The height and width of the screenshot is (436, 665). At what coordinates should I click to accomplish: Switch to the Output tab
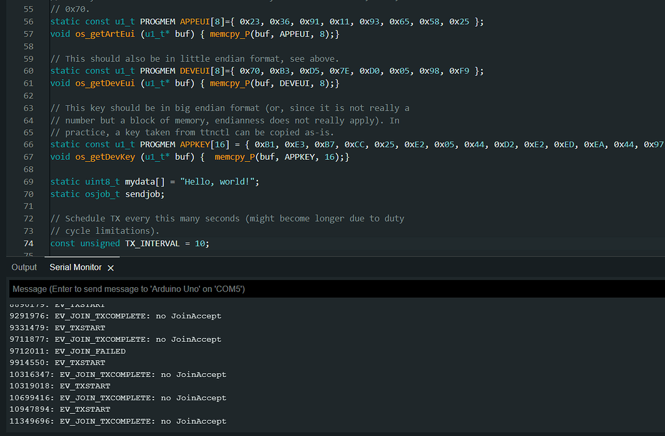point(24,267)
